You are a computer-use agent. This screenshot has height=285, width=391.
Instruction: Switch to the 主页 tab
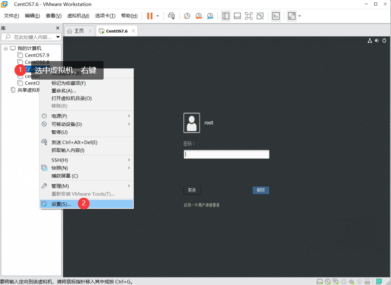coord(79,31)
